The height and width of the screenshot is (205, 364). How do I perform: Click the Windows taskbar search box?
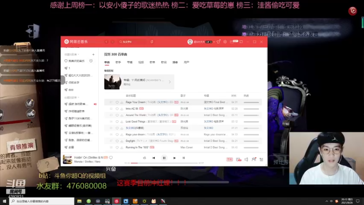(42, 201)
